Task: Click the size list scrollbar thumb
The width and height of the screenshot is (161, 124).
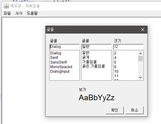Action: 140,58
